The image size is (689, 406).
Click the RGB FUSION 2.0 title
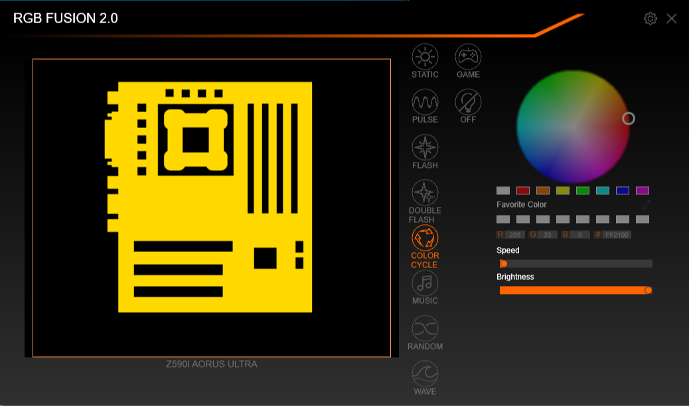coord(66,18)
